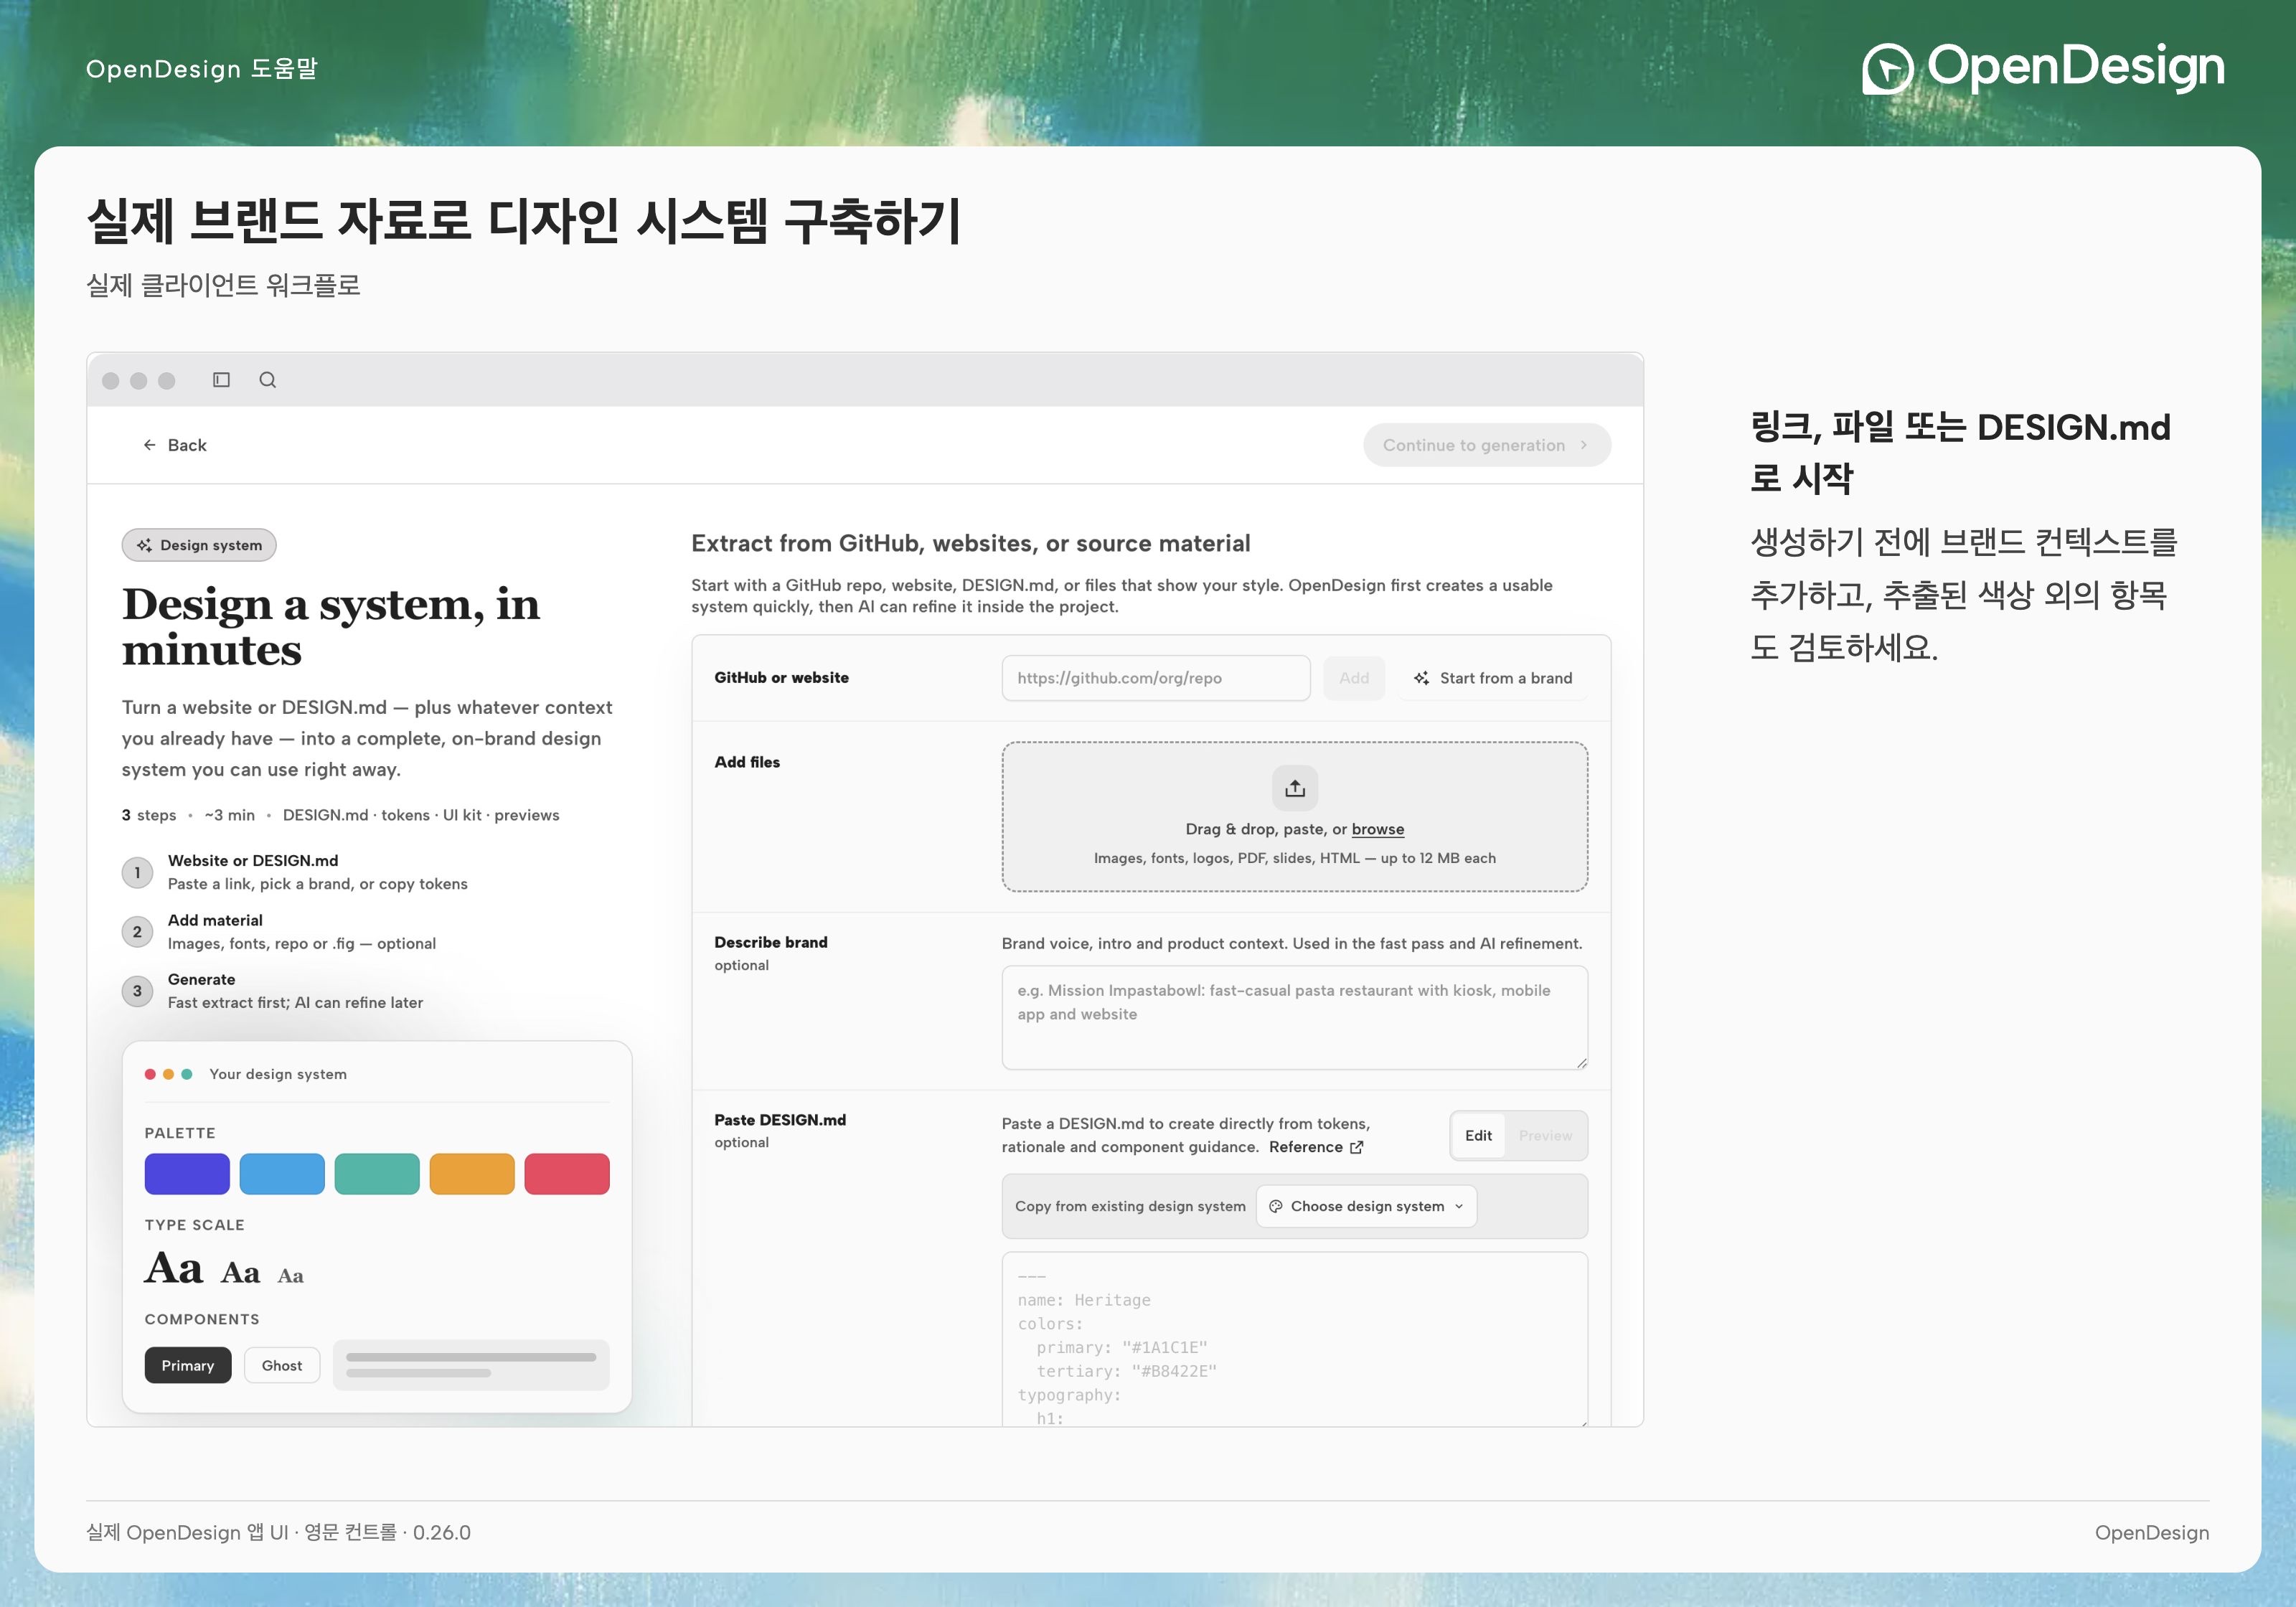Click placeholder bar in components preview
This screenshot has width=2296, height=1607.
(x=471, y=1365)
